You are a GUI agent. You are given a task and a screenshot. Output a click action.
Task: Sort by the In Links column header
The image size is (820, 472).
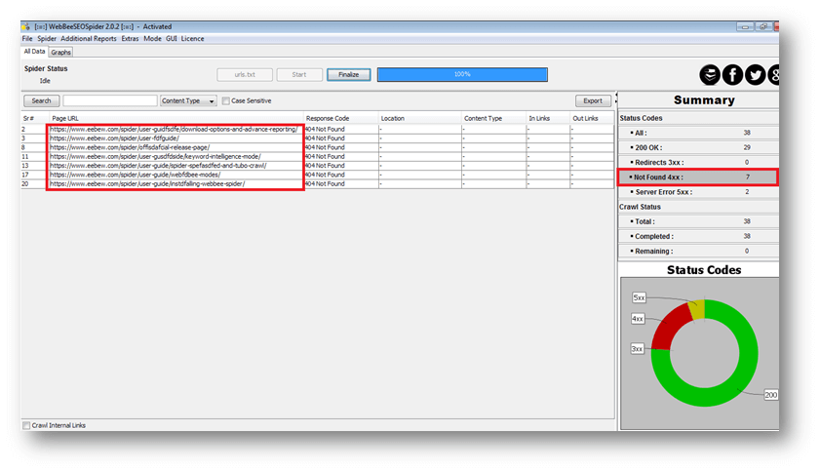[548, 118]
